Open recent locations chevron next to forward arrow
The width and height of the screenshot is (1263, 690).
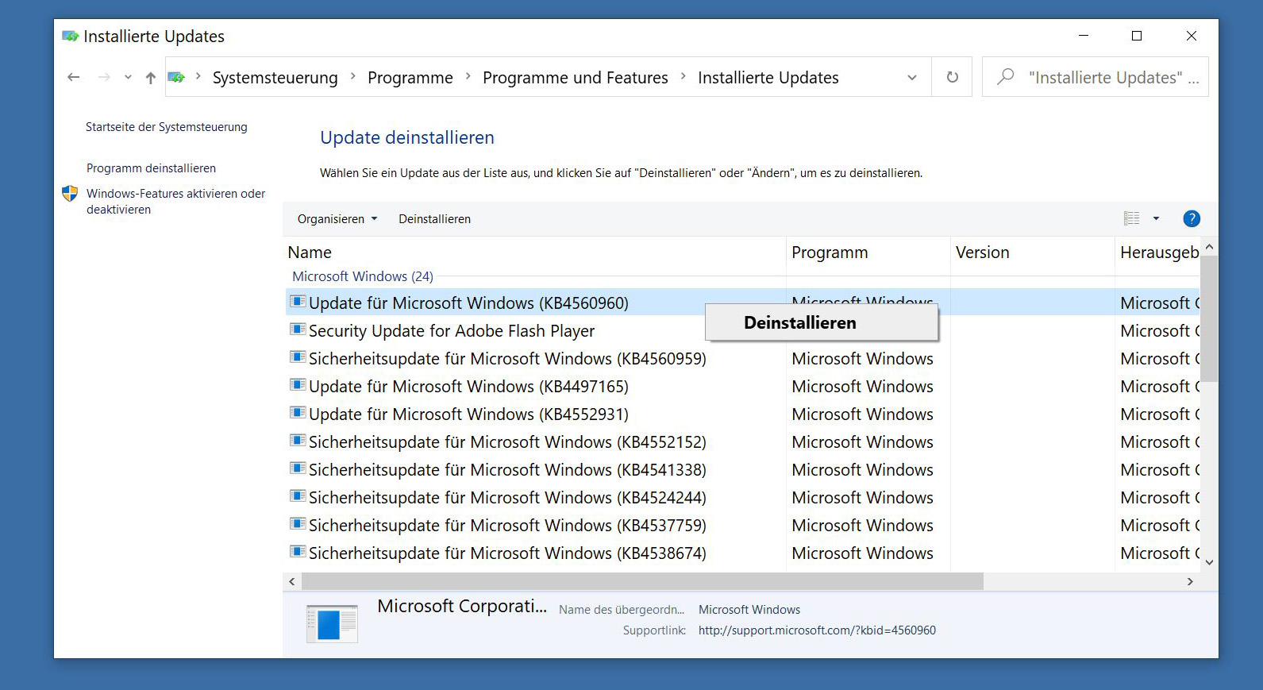(128, 78)
